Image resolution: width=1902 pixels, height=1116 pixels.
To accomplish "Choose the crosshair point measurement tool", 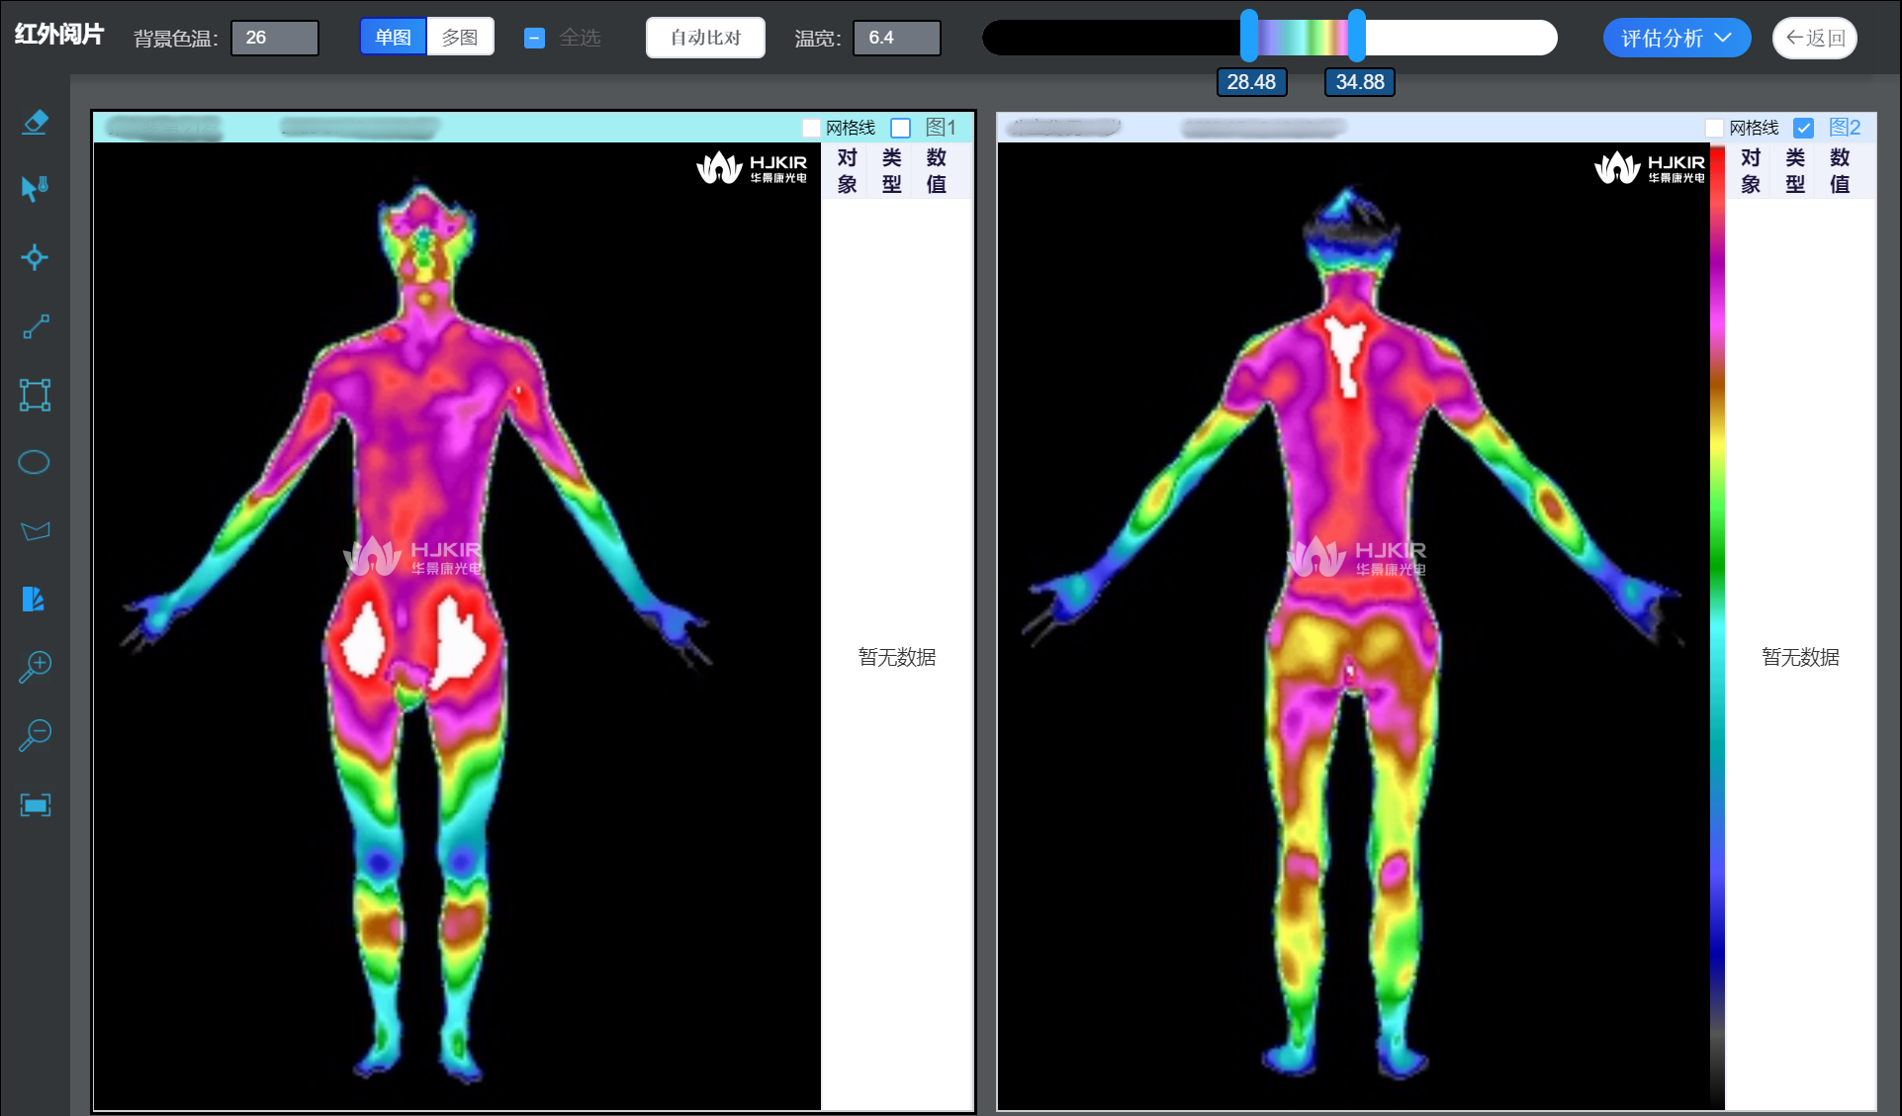I will click(x=35, y=257).
